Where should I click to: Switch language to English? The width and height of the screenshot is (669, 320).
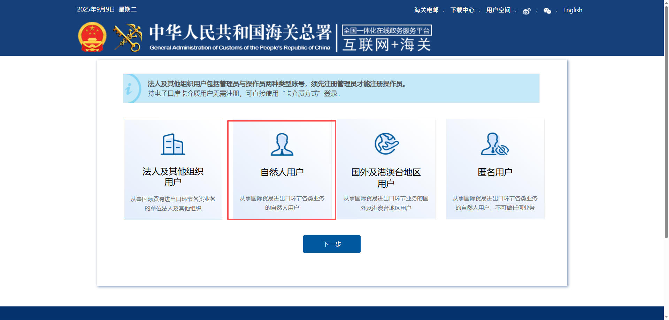click(572, 10)
